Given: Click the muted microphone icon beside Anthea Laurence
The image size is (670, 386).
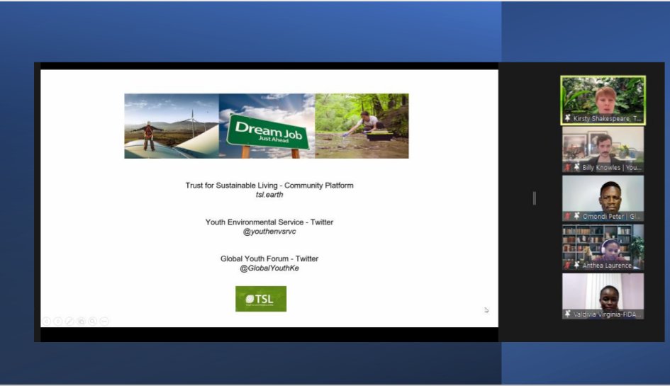Looking at the screenshot, I should [567, 265].
